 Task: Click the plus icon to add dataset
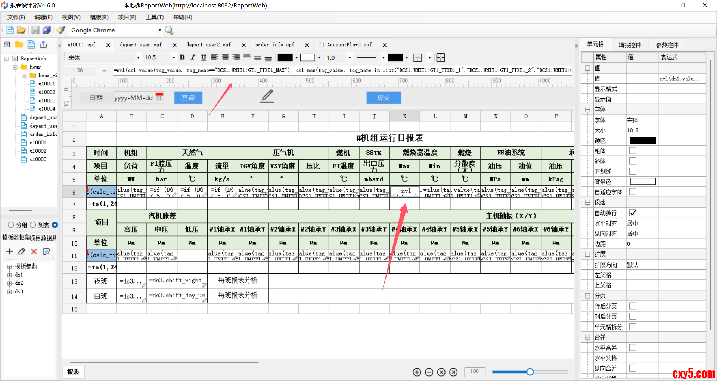(10, 252)
